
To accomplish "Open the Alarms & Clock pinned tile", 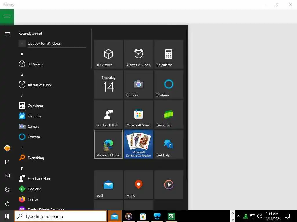I will (139, 54).
